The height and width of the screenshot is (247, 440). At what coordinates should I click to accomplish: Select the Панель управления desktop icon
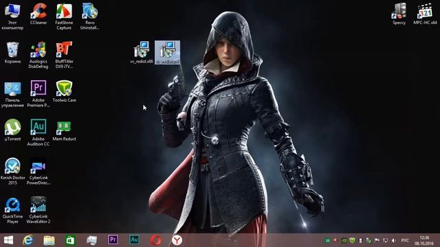click(12, 94)
